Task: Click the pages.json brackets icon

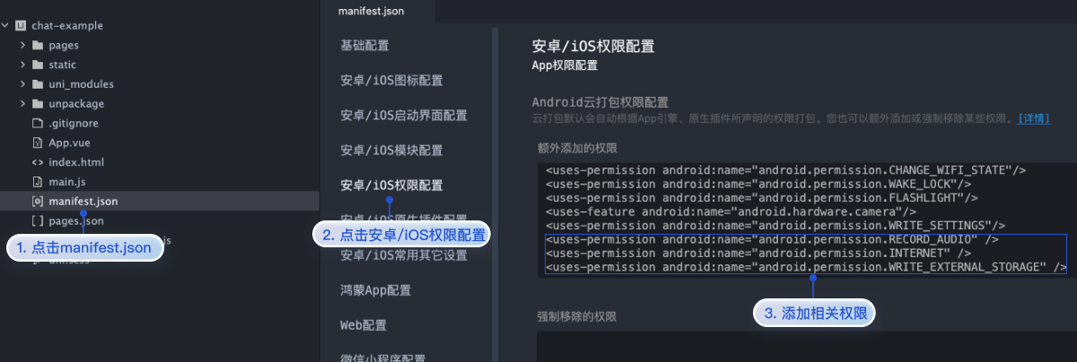Action: (38, 220)
